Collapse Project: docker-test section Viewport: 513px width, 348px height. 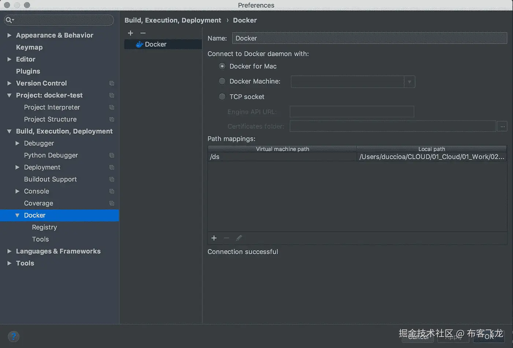click(10, 95)
